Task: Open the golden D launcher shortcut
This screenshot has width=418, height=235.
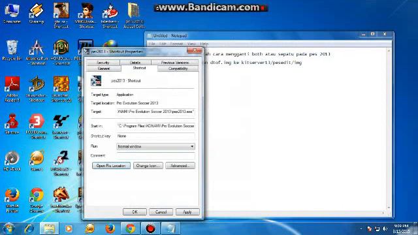Action: 37,89
